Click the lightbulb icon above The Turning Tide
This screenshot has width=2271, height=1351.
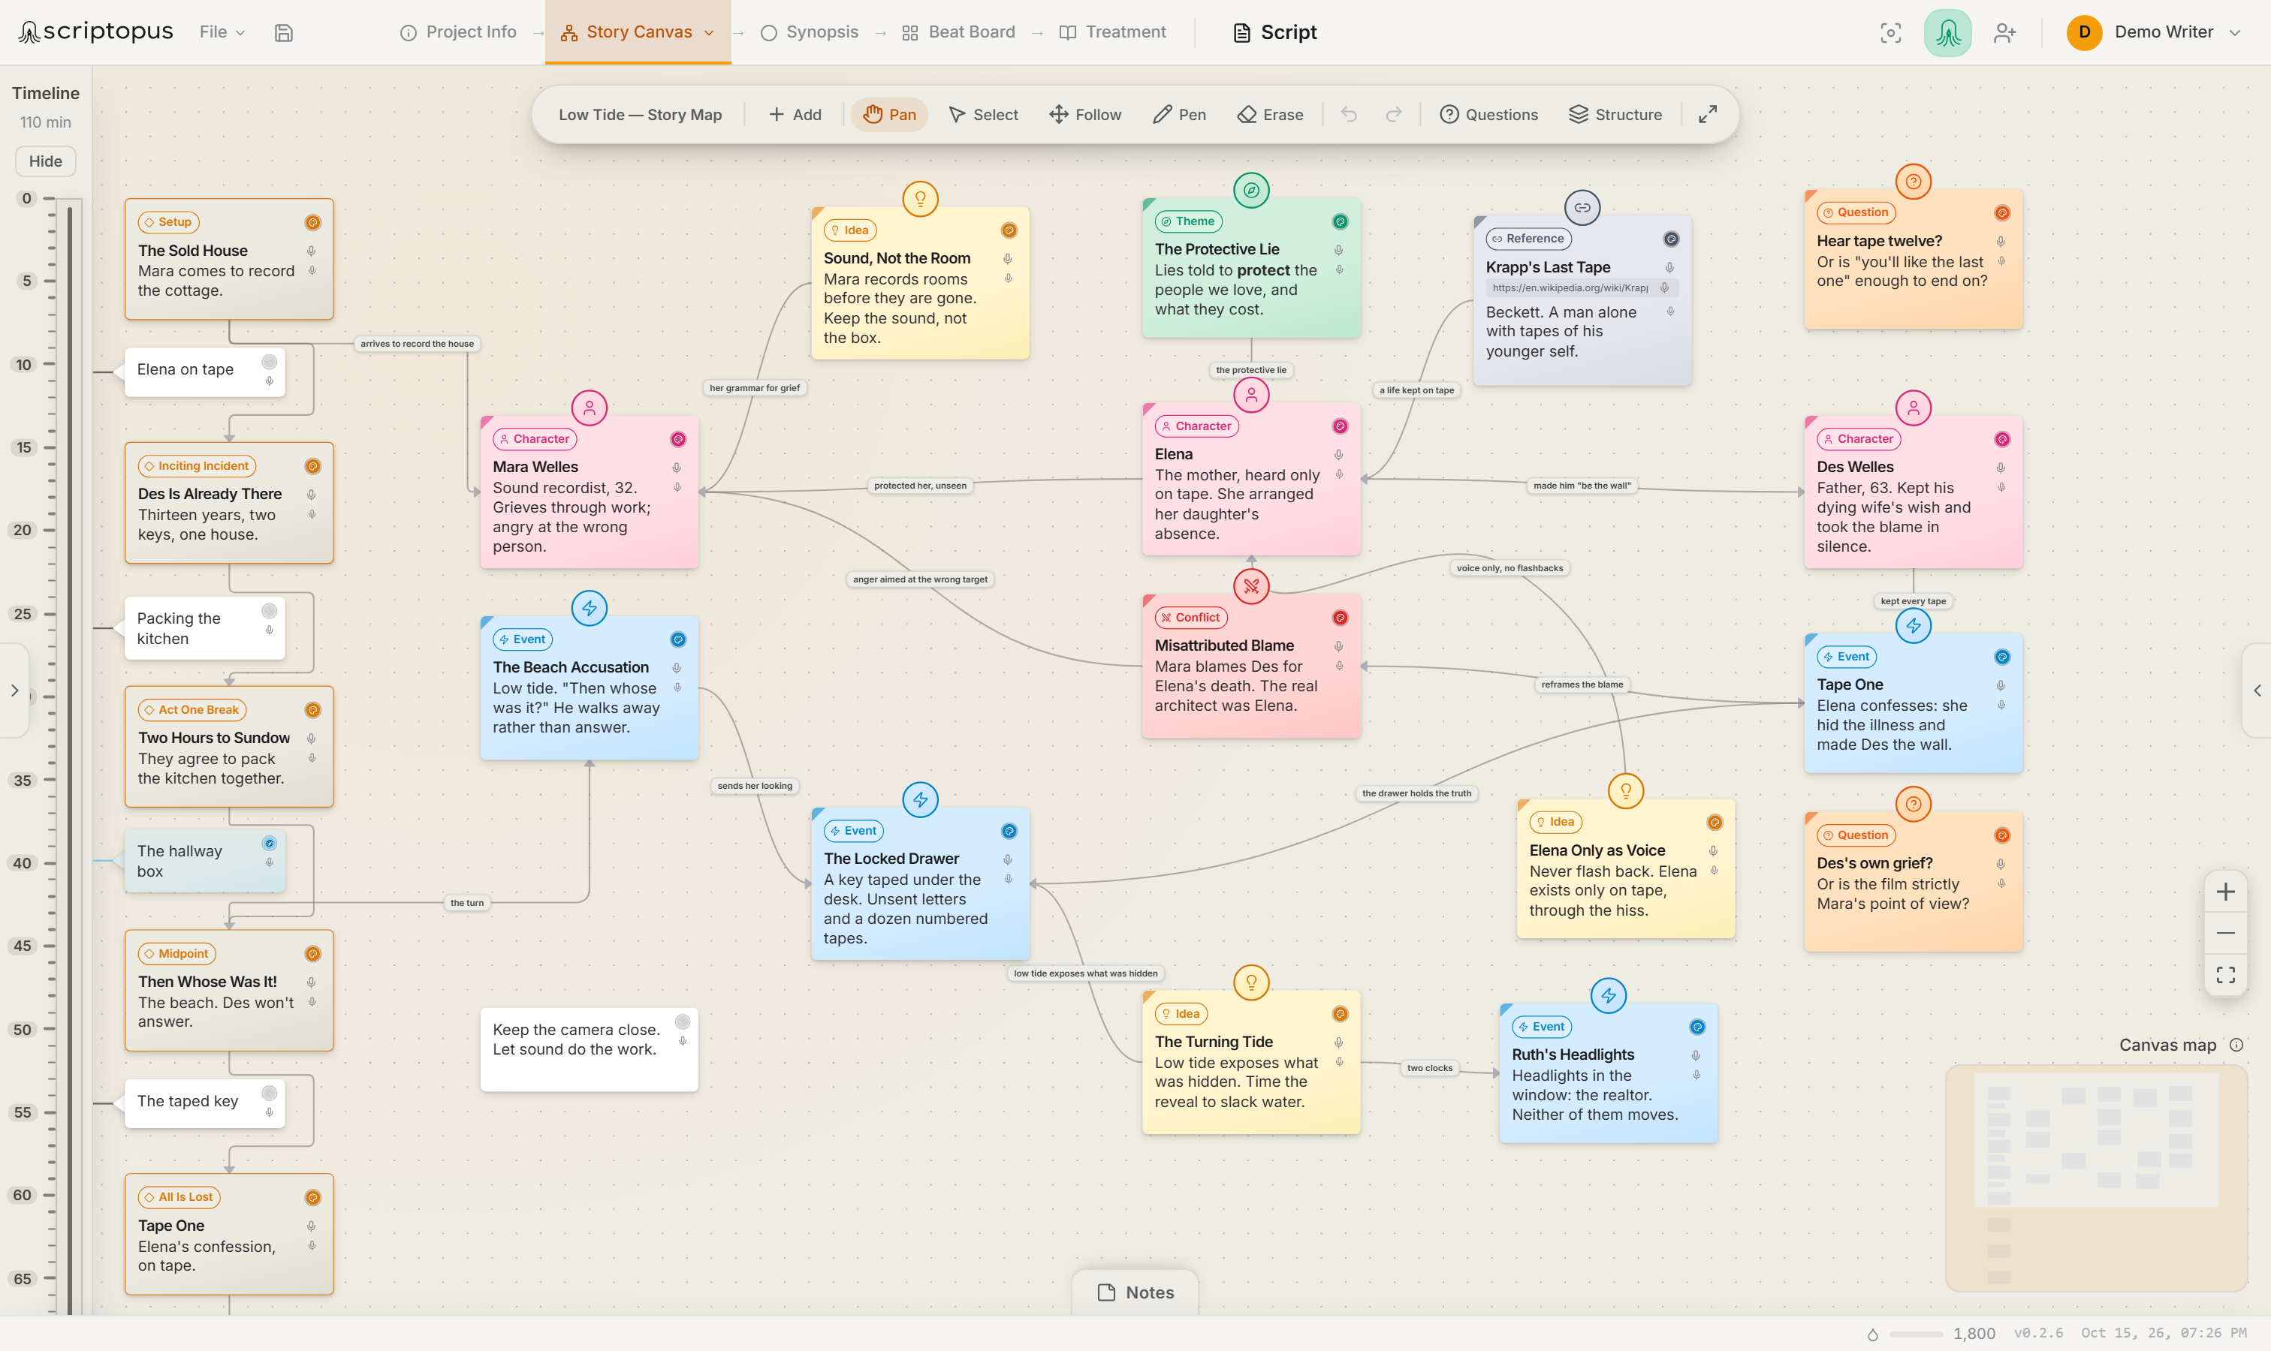1250,982
